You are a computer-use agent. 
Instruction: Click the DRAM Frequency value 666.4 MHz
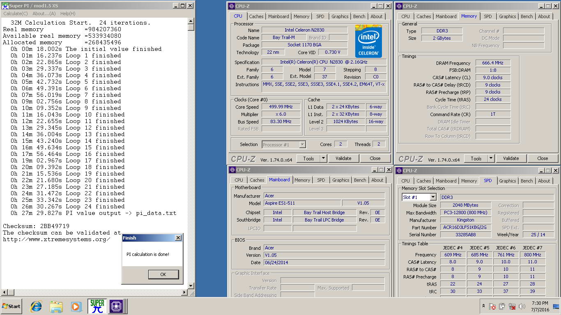click(493, 63)
